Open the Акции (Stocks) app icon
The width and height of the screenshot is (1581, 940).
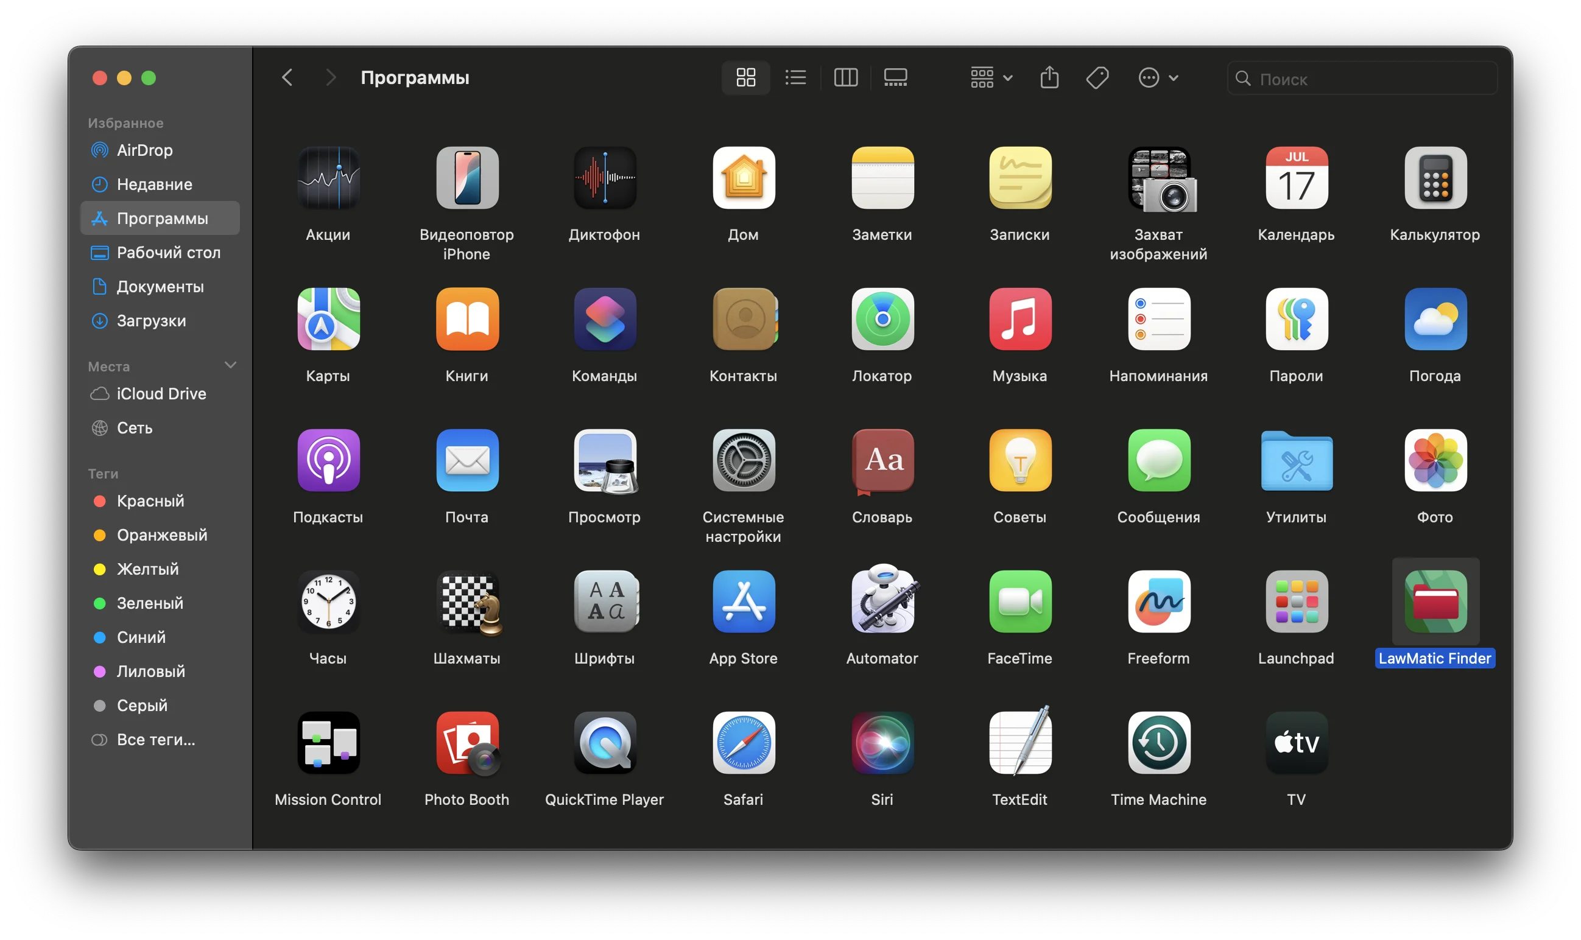(328, 178)
